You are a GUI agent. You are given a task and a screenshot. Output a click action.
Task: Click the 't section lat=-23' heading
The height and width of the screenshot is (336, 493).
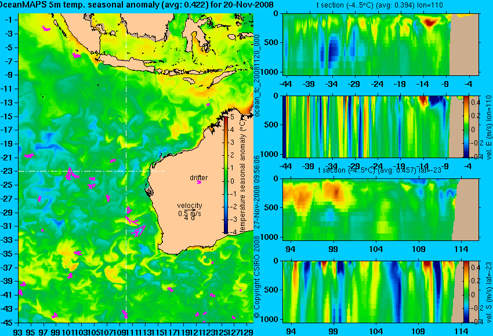380,170
